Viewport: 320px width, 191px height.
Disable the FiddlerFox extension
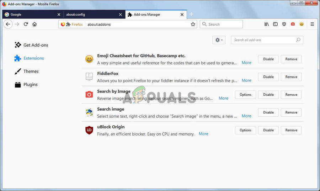(268, 77)
